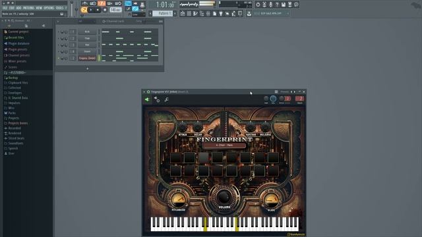Open the VIEW menu
Image resolution: width=422 pixels, height=237 pixels.
[39, 8]
